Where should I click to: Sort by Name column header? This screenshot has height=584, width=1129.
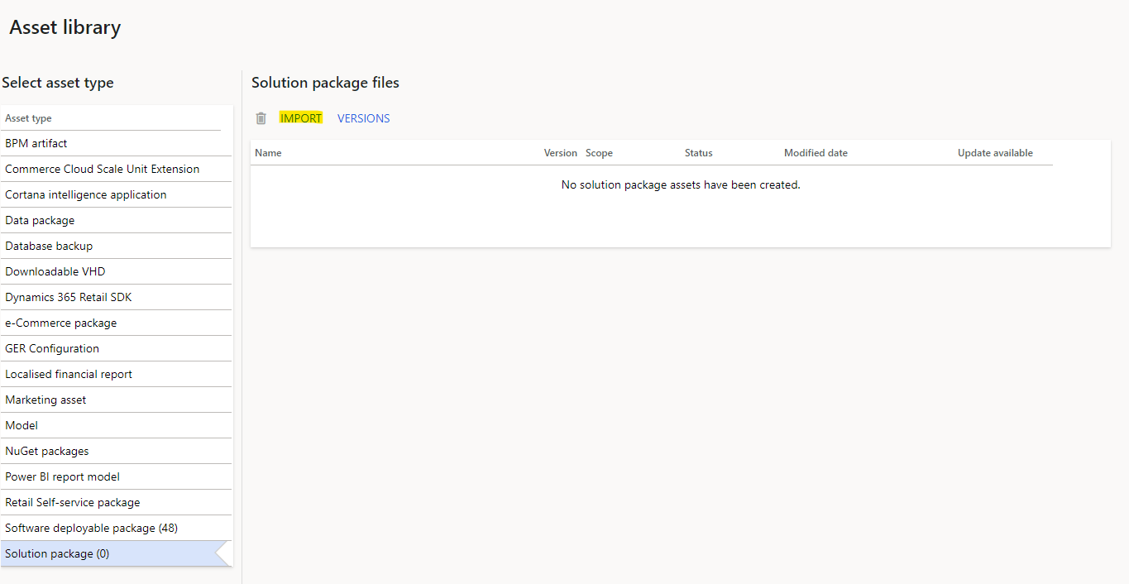tap(268, 153)
